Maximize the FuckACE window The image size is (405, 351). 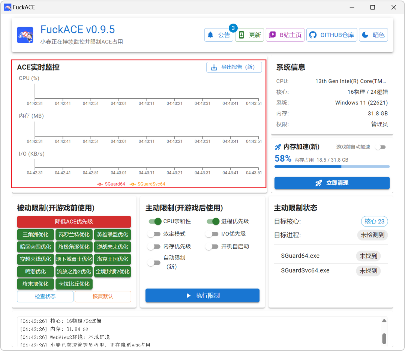[372, 7]
